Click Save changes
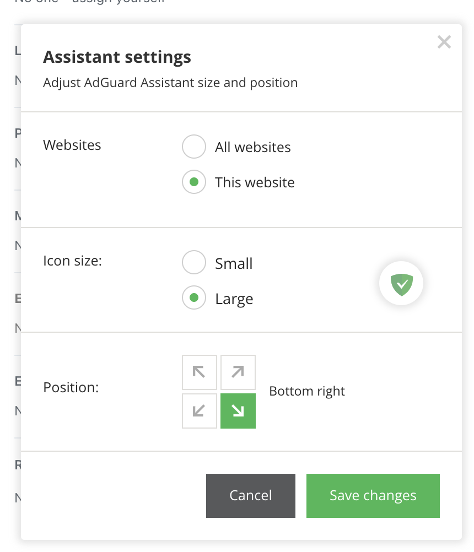The width and height of the screenshot is (474, 552). point(373,495)
